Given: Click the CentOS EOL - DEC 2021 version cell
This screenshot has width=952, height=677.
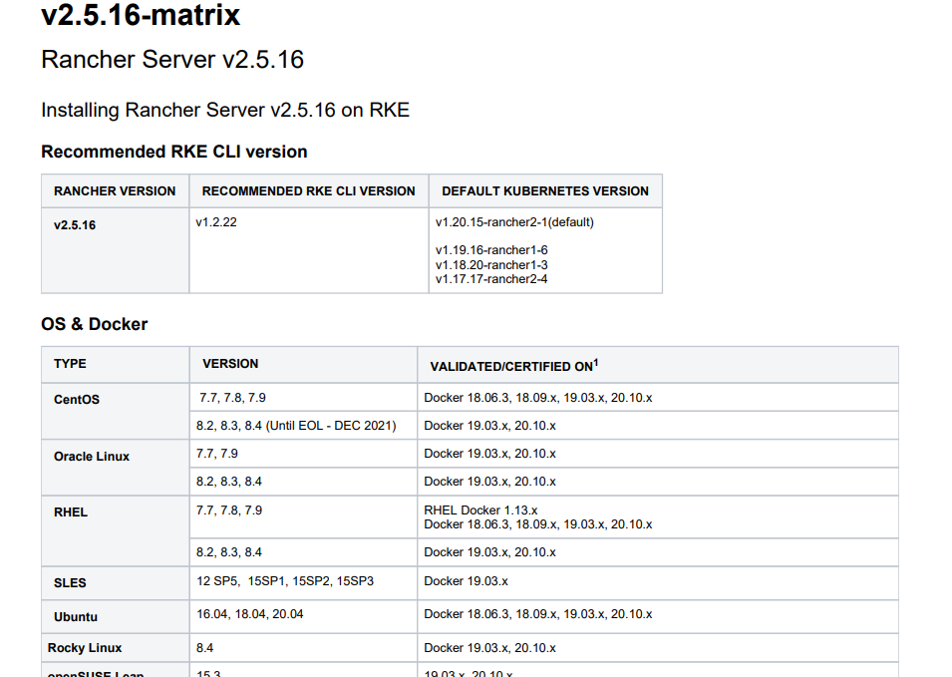Looking at the screenshot, I should tap(296, 426).
